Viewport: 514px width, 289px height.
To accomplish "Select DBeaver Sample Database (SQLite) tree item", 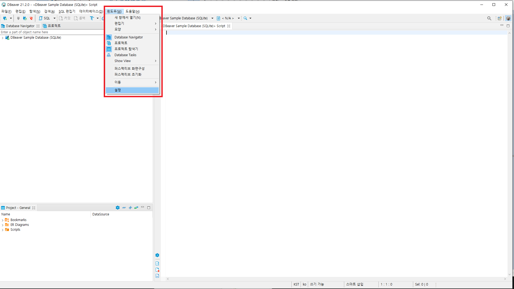I will click(x=36, y=38).
